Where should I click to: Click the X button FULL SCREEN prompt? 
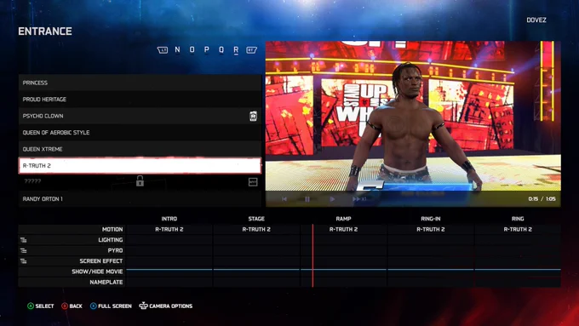pos(111,306)
